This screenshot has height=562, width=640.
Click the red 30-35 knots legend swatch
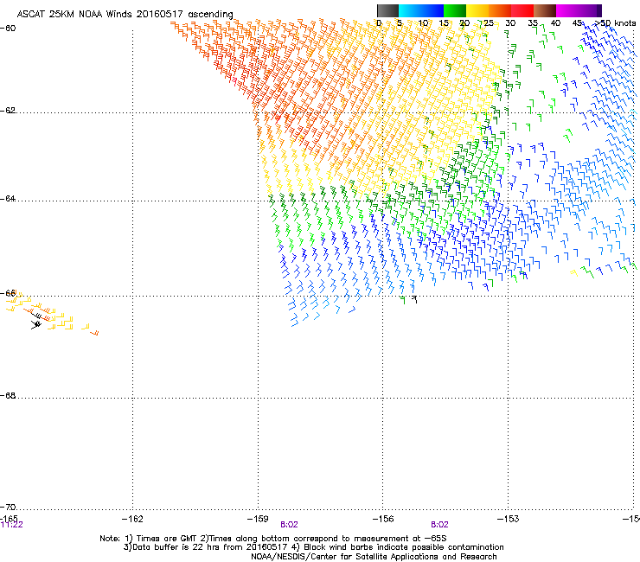tap(522, 10)
